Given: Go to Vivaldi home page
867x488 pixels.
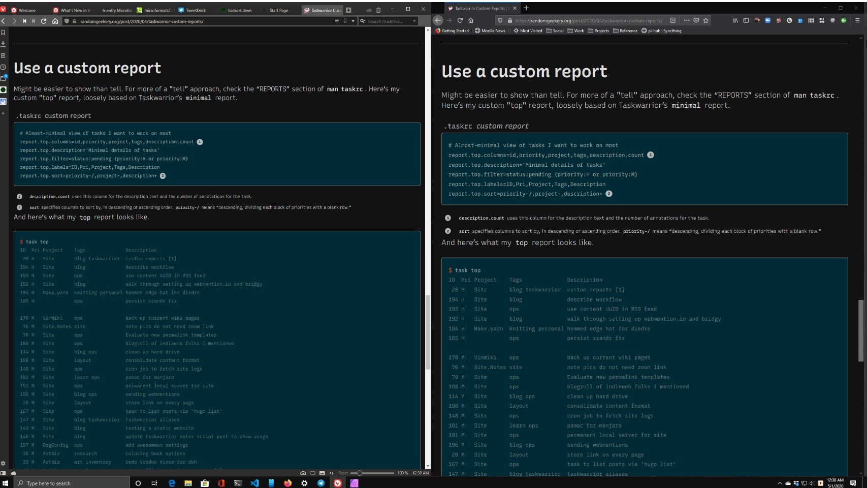Looking at the screenshot, I should (55, 21).
